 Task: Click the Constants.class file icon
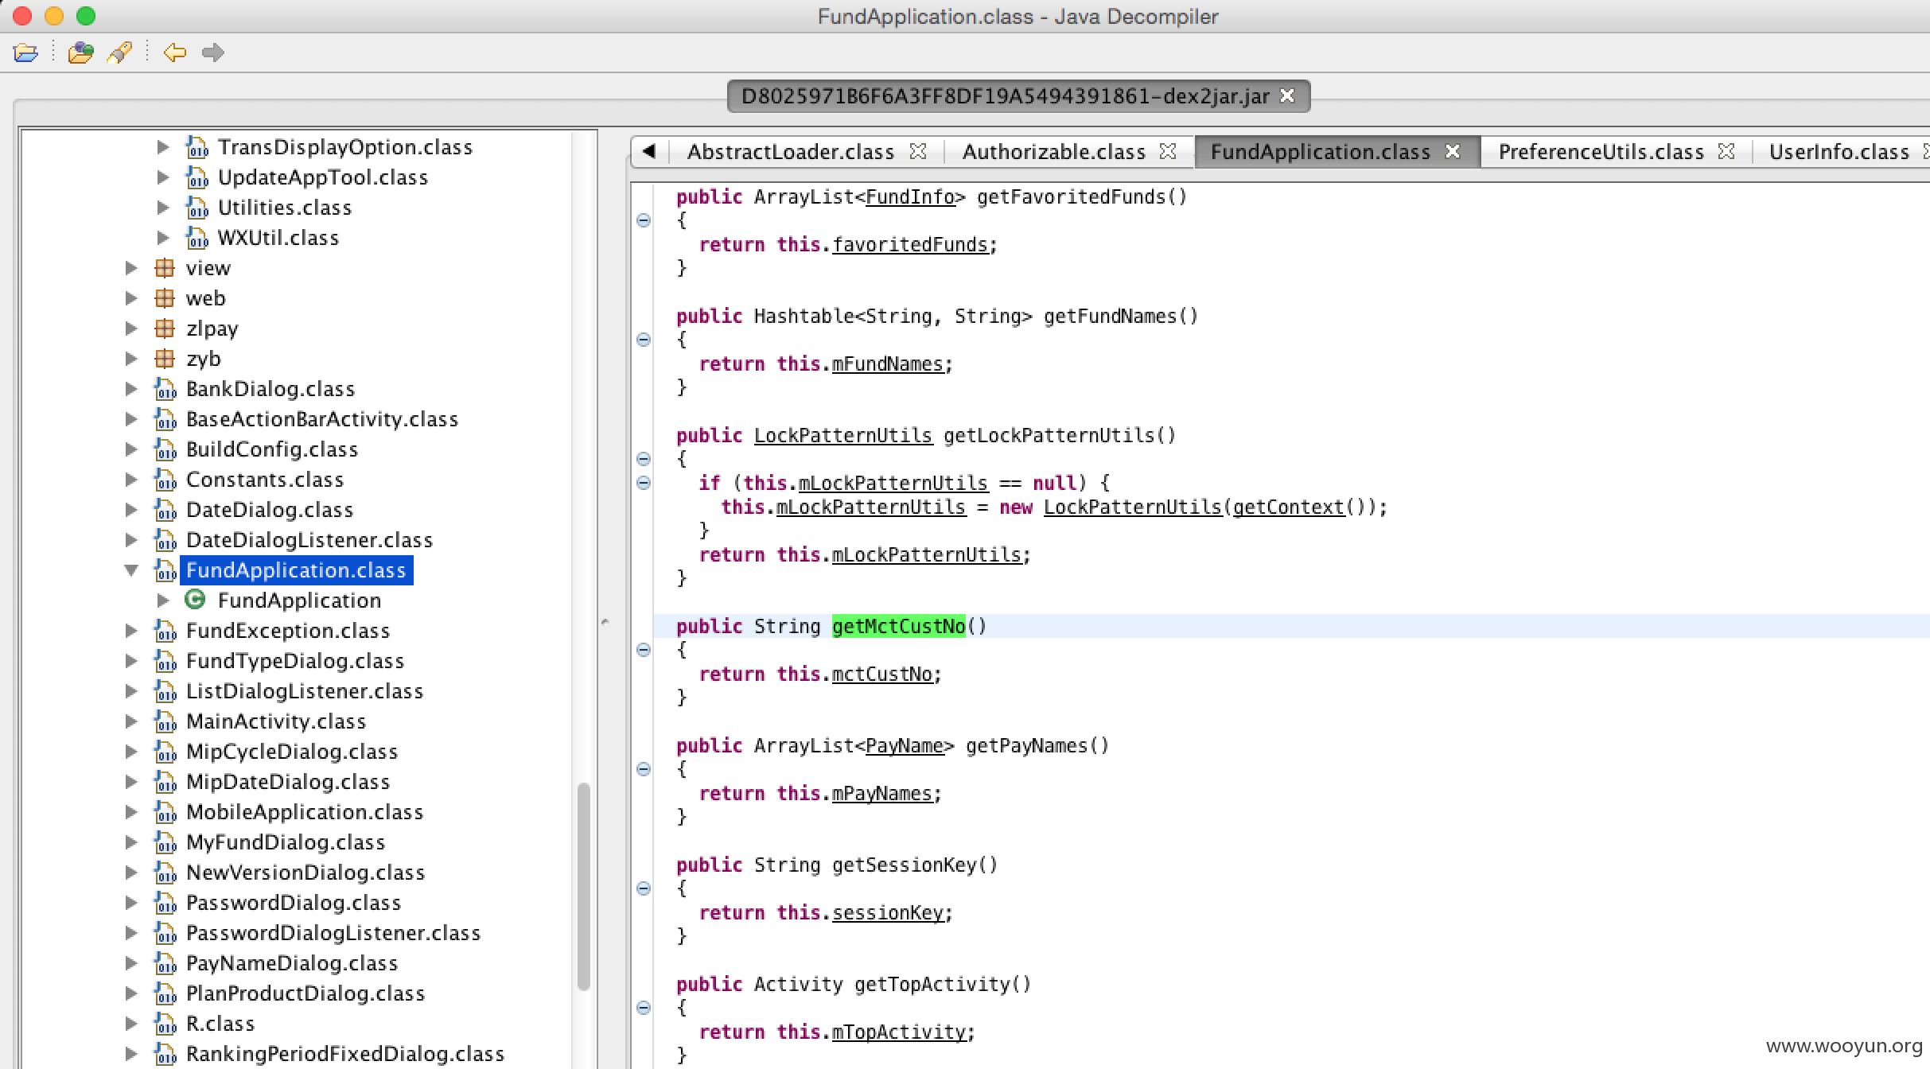(x=165, y=480)
